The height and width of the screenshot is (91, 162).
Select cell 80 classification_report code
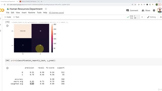pos(33,61)
